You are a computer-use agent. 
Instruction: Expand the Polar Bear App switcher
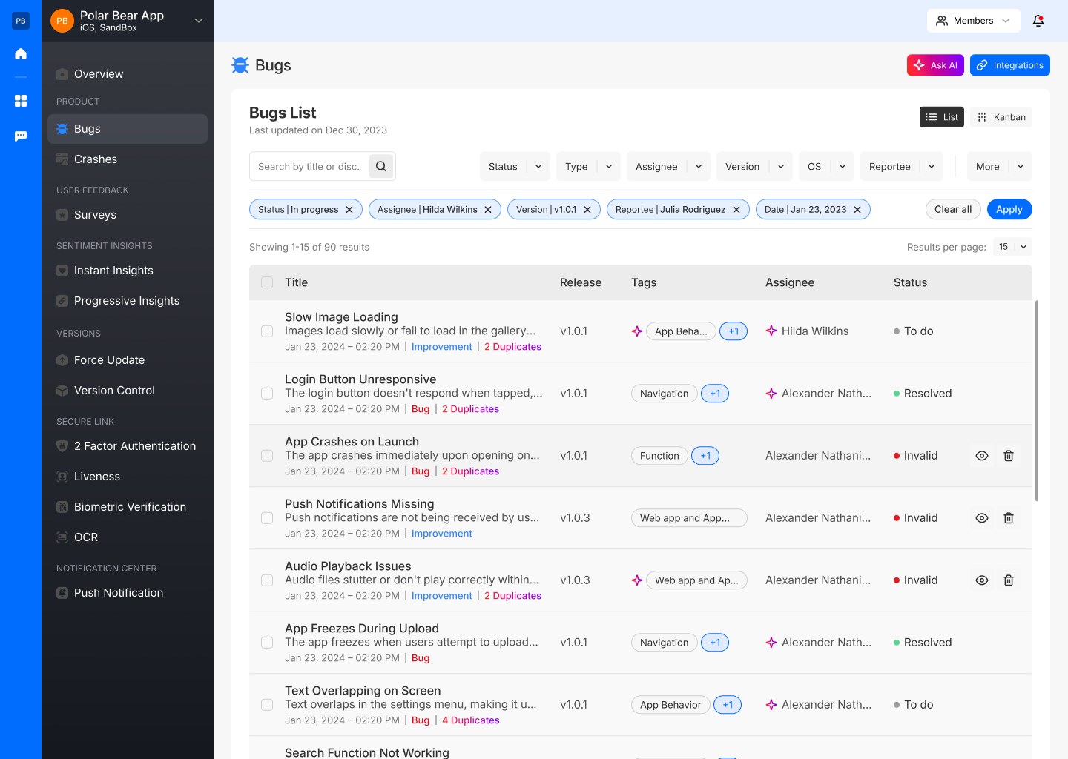click(198, 21)
